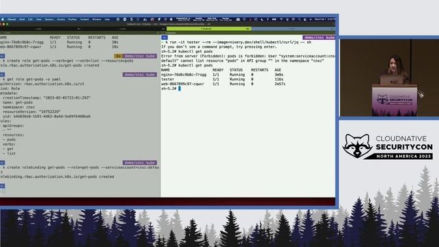Click nginx pod row with age 3m9s
Screen dimensions: 439x247
click(x=222, y=75)
